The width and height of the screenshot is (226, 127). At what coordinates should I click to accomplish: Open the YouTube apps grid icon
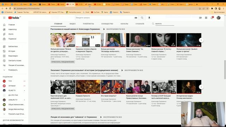tap(206, 18)
